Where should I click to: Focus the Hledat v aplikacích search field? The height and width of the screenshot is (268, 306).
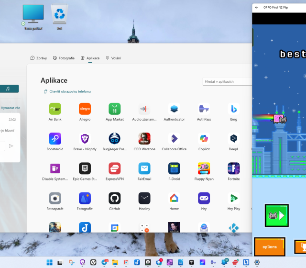[x=227, y=82]
